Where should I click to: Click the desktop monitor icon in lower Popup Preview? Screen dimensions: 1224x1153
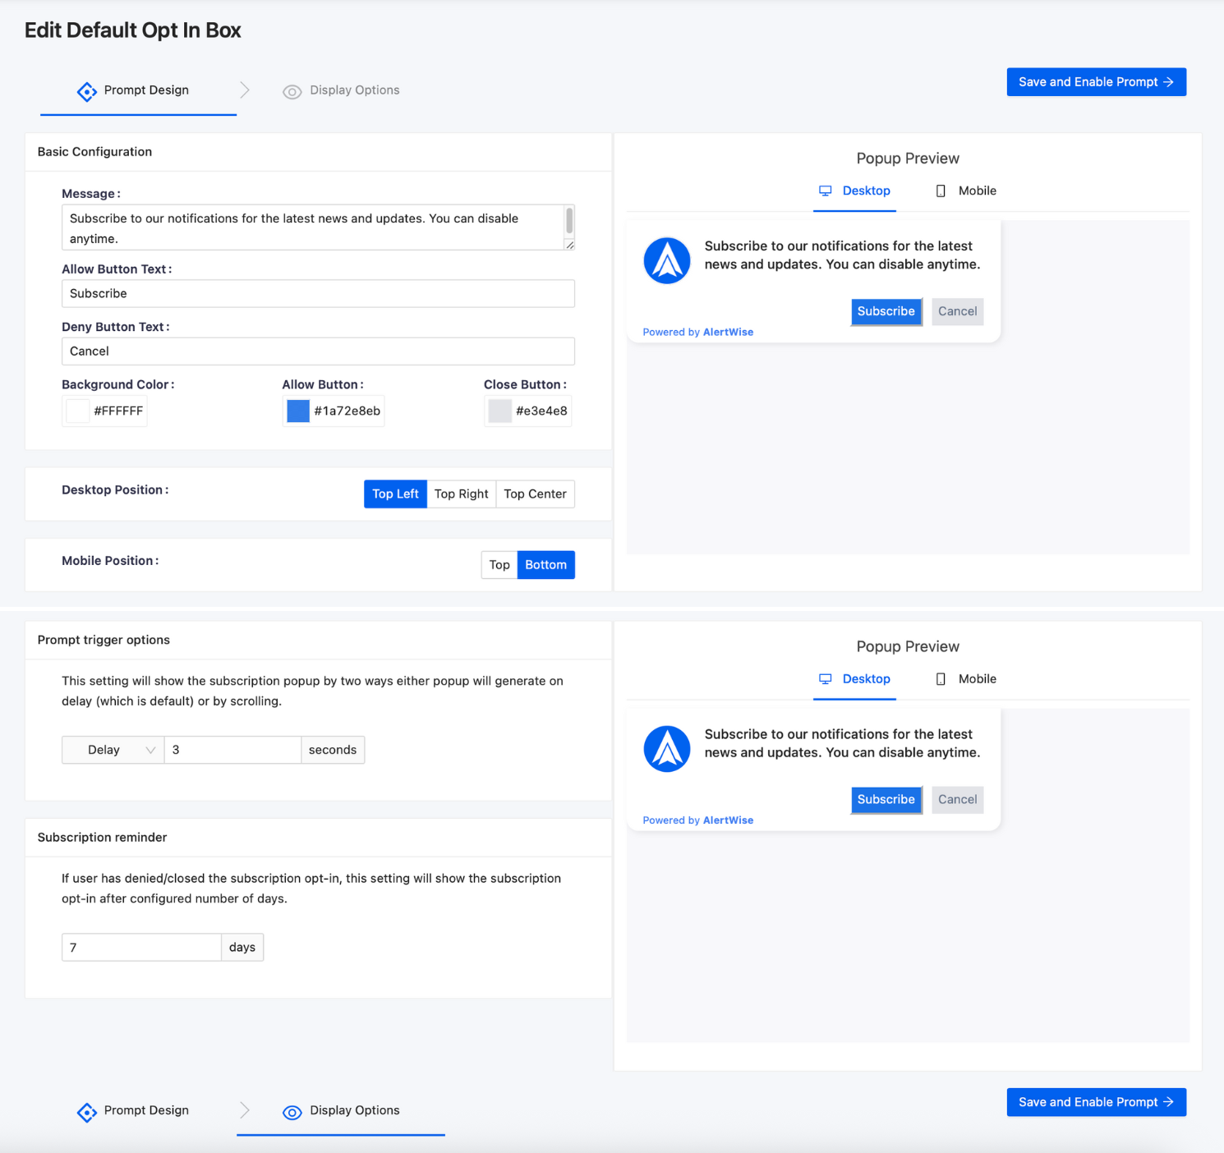826,679
